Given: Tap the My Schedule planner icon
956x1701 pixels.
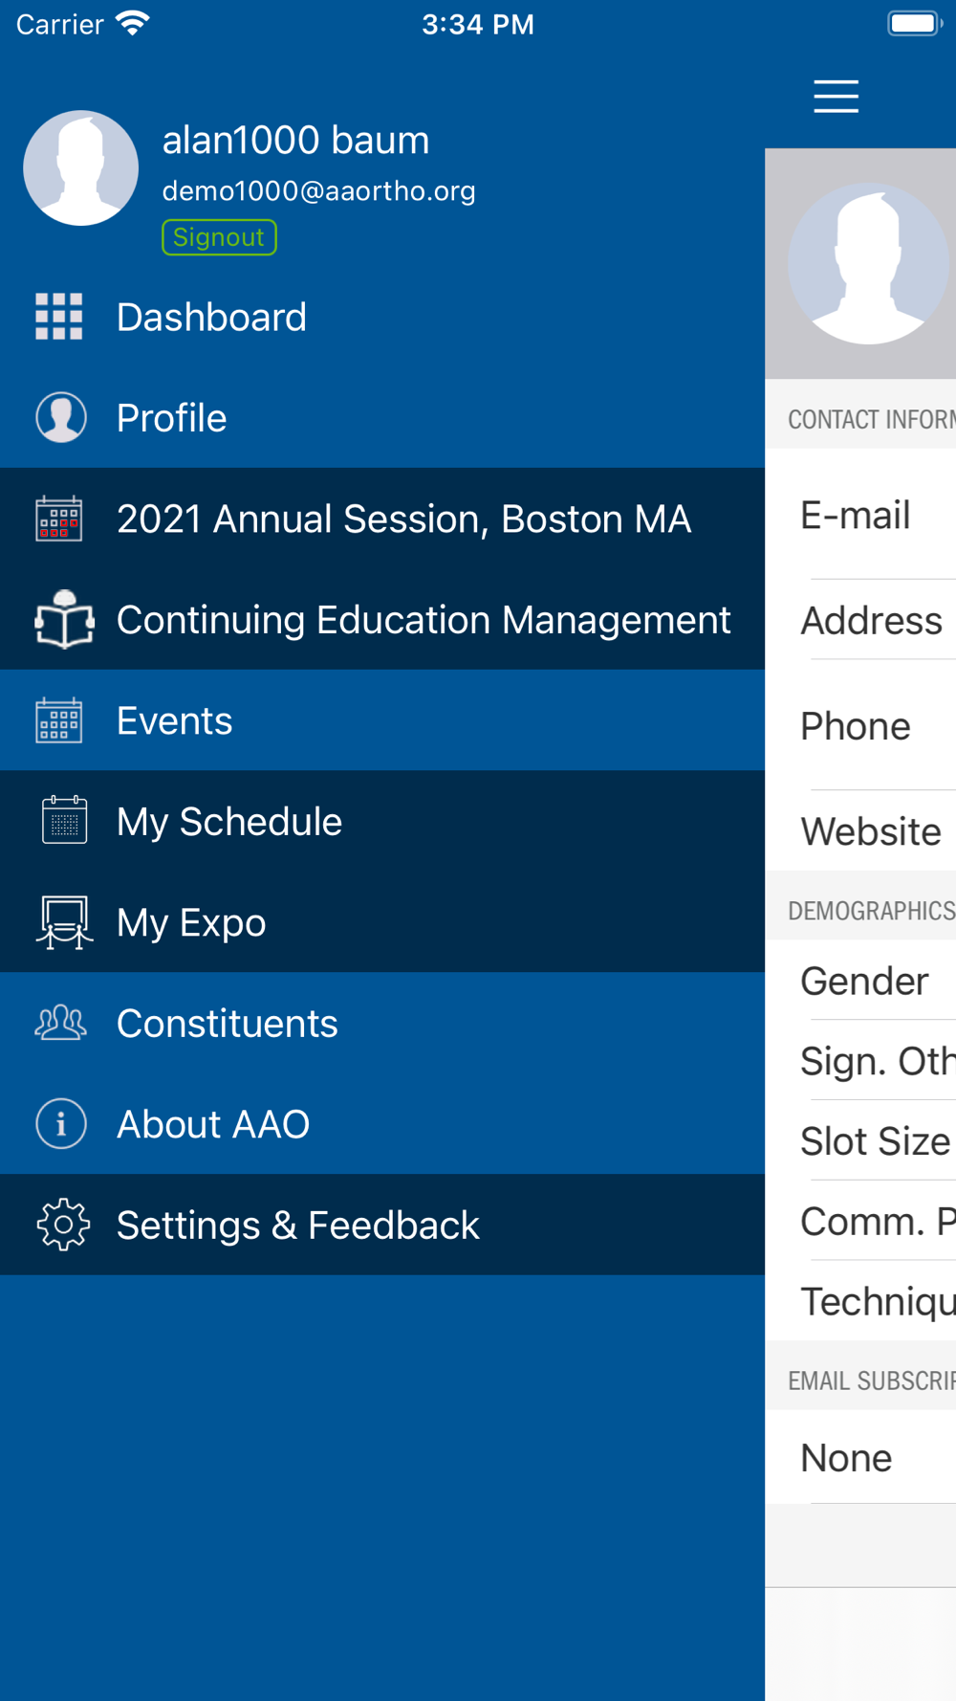Looking at the screenshot, I should (x=64, y=821).
